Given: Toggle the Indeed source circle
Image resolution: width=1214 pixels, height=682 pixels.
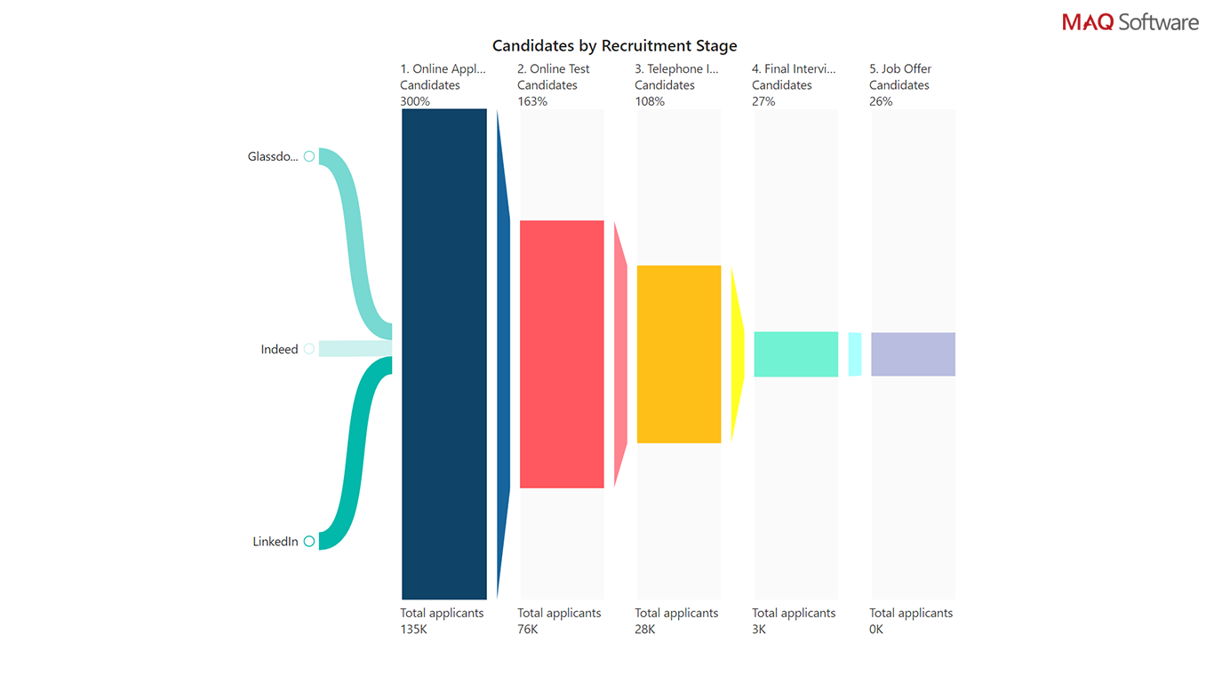Looking at the screenshot, I should 309,349.
